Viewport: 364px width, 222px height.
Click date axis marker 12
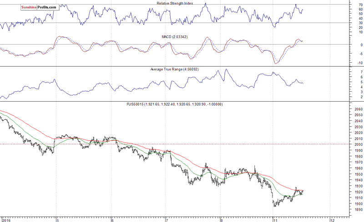click(x=333, y=220)
